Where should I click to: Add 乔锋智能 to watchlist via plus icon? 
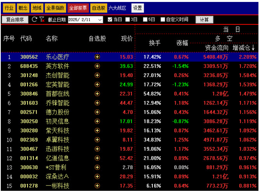point(97,103)
